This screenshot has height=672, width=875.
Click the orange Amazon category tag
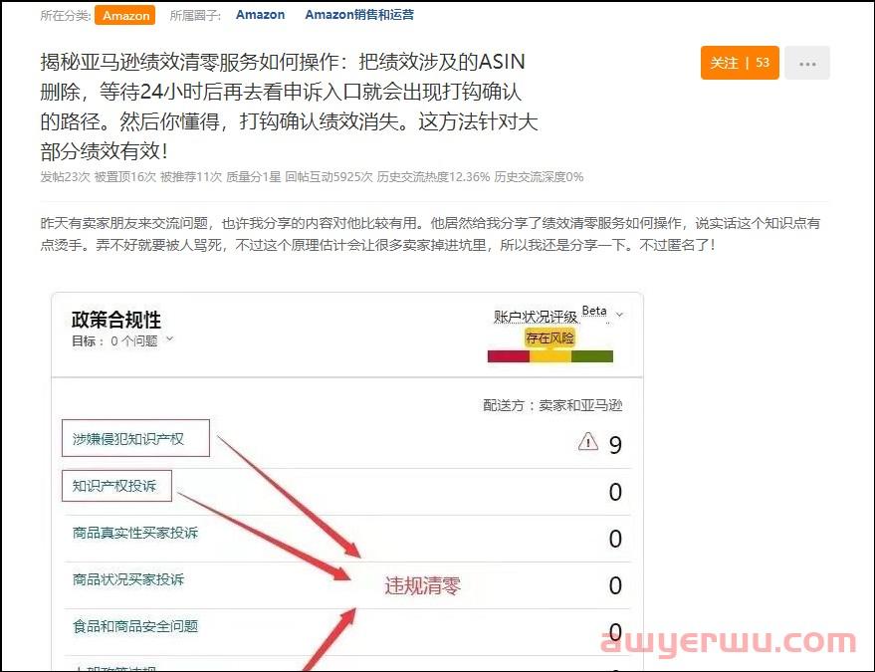coord(125,15)
